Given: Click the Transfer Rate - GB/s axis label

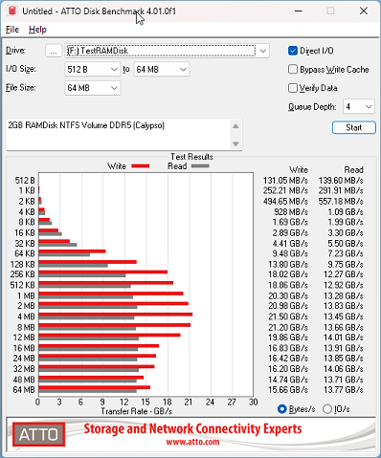Looking at the screenshot, I should pyautogui.click(x=137, y=411).
